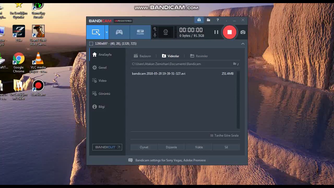Select En Sevdiğim müzikler desktop folder
Screen dimensions: 334x188
coord(19,90)
